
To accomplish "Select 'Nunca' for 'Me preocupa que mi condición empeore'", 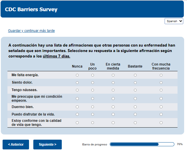I will click(77, 99).
